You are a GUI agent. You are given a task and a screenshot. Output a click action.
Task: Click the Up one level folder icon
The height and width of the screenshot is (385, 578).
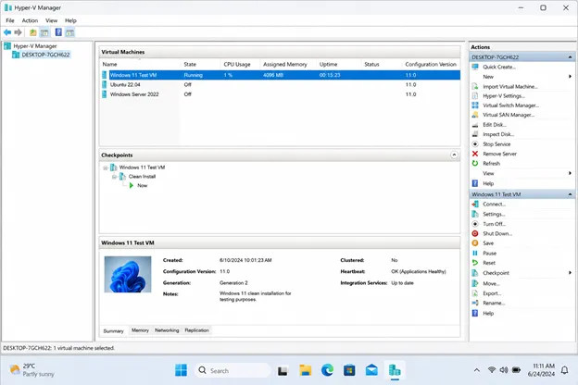(33, 32)
